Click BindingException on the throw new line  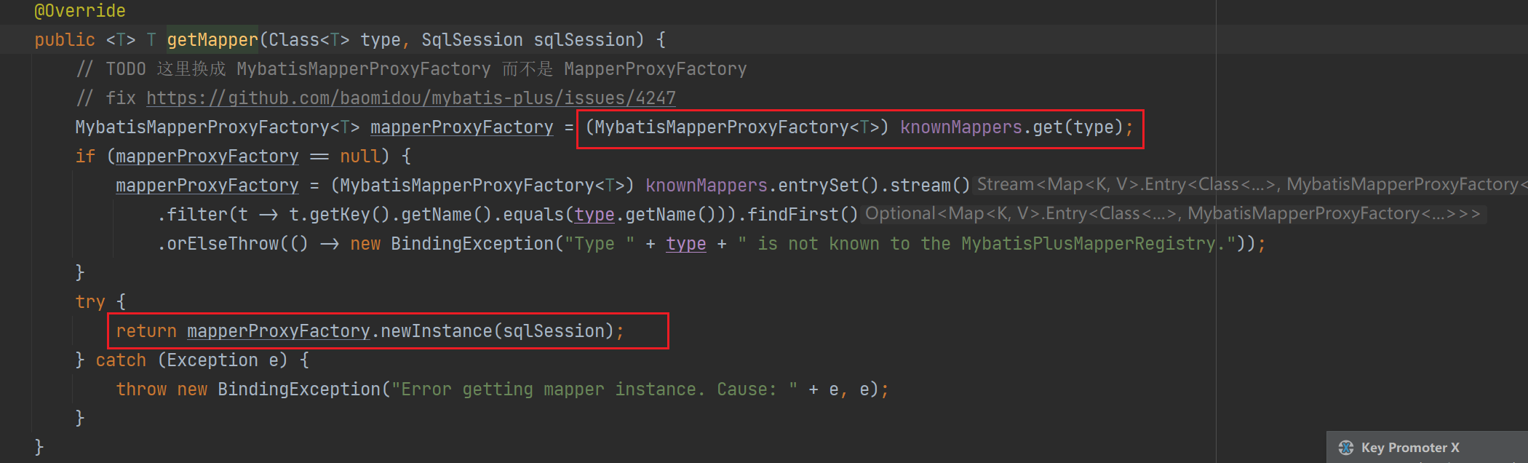(299, 389)
